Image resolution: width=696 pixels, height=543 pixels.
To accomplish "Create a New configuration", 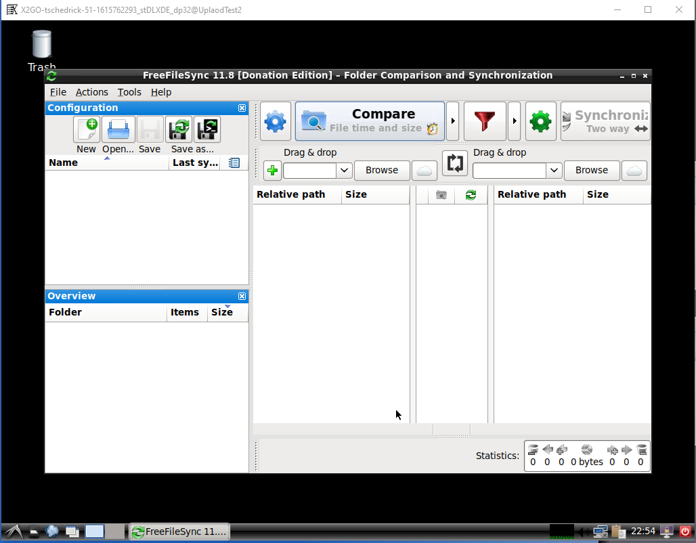I will (x=87, y=129).
